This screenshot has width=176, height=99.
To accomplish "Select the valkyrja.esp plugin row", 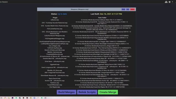I will point(55,20).
